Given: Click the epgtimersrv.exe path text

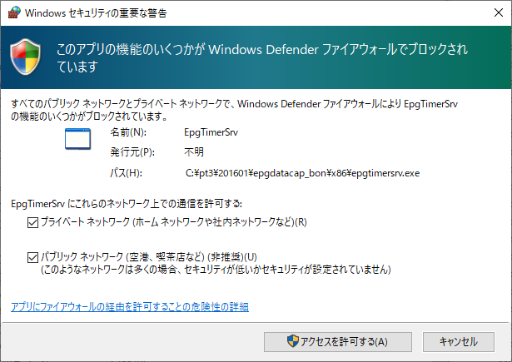Looking at the screenshot, I should pos(302,173).
